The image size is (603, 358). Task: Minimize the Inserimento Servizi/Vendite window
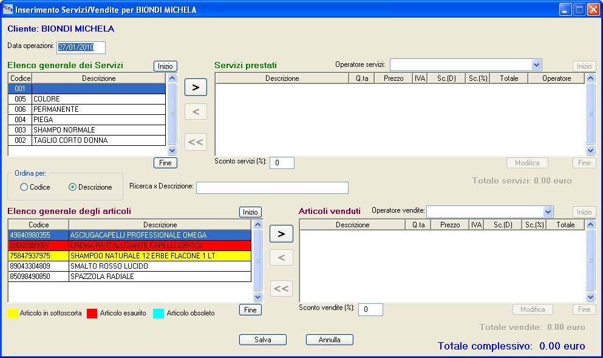coord(565,9)
